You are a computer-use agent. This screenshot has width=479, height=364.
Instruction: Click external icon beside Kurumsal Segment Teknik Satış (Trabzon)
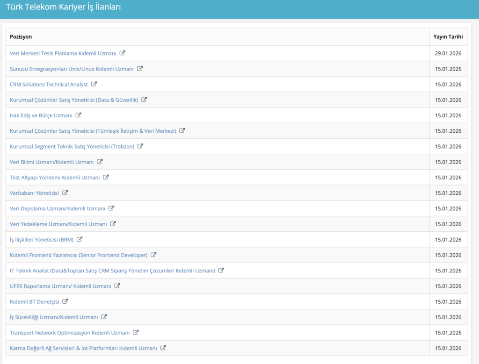(x=140, y=146)
